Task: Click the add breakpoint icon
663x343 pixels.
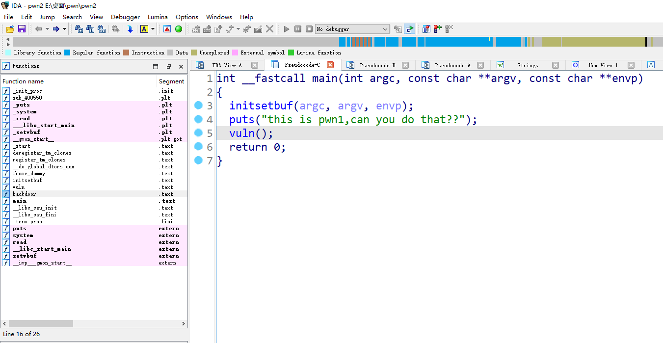Action: point(437,29)
